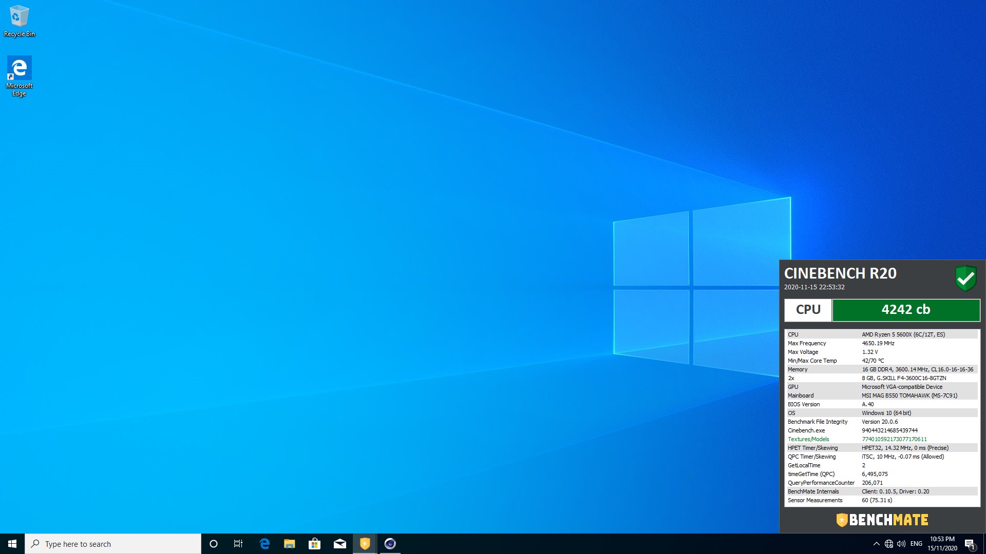Open network status tray icon
Screen dimensions: 986x554
(889, 544)
